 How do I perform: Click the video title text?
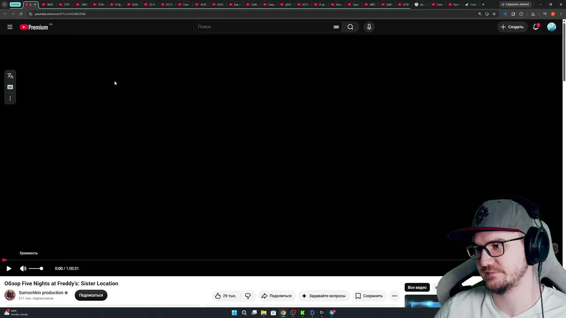click(61, 284)
